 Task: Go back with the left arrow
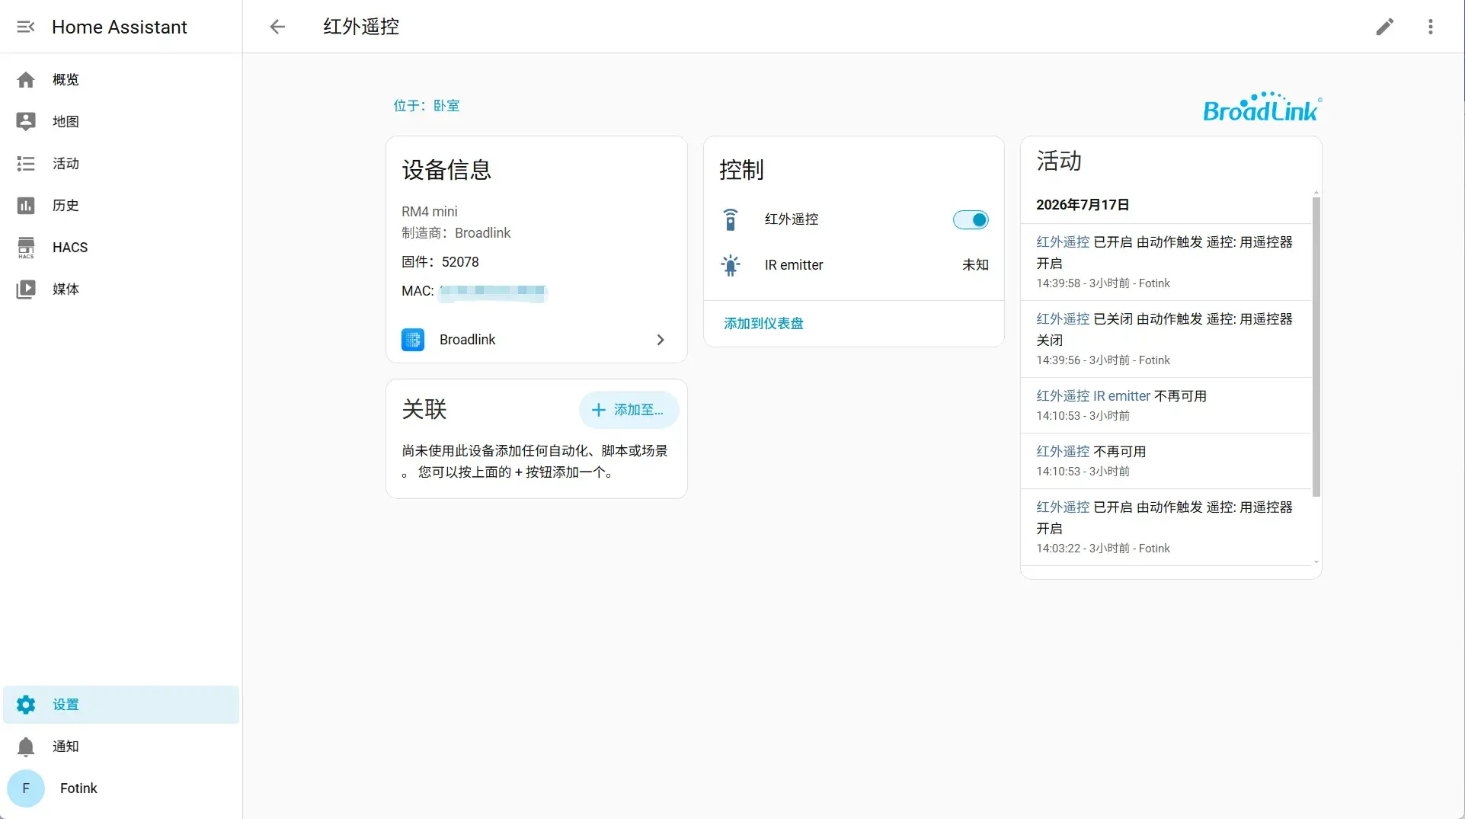click(x=277, y=27)
